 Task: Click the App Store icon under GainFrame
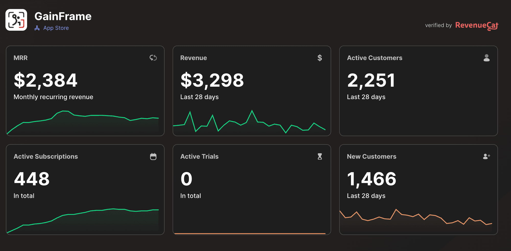37,28
